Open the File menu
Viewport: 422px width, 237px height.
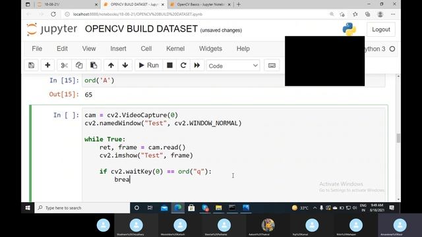click(x=37, y=49)
